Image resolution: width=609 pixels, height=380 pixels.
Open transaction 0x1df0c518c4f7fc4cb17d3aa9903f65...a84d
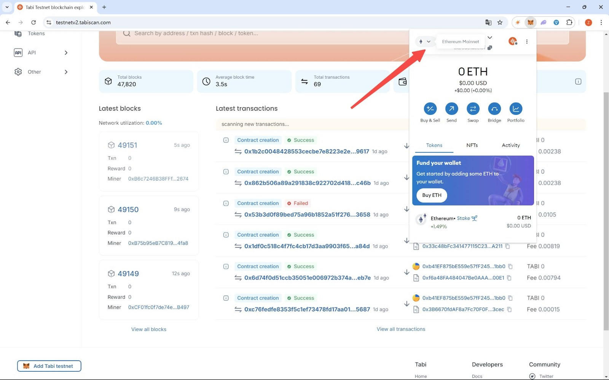point(307,246)
